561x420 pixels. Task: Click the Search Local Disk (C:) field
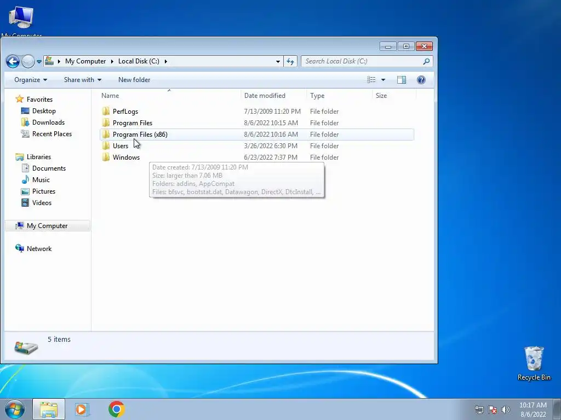[367, 61]
